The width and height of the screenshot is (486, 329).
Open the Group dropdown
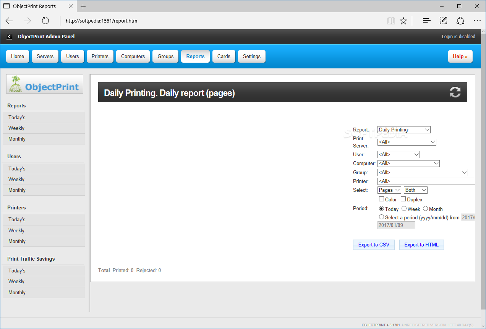[x=423, y=173]
